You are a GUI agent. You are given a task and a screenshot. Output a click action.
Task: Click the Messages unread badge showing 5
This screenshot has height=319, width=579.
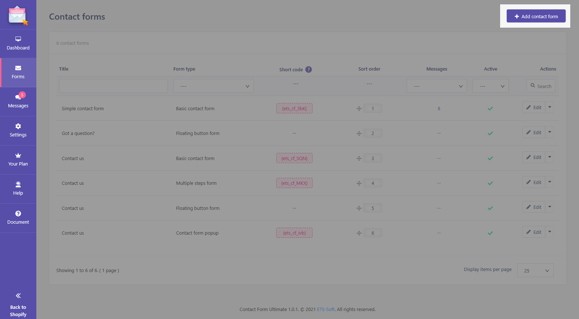pos(22,95)
